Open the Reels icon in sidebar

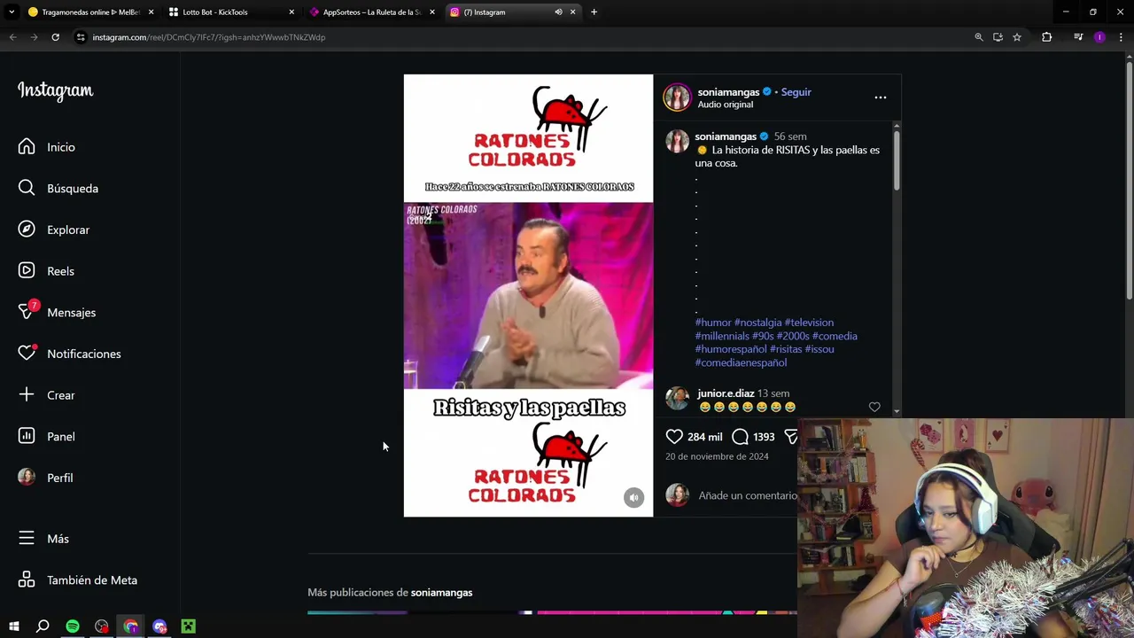tap(27, 270)
